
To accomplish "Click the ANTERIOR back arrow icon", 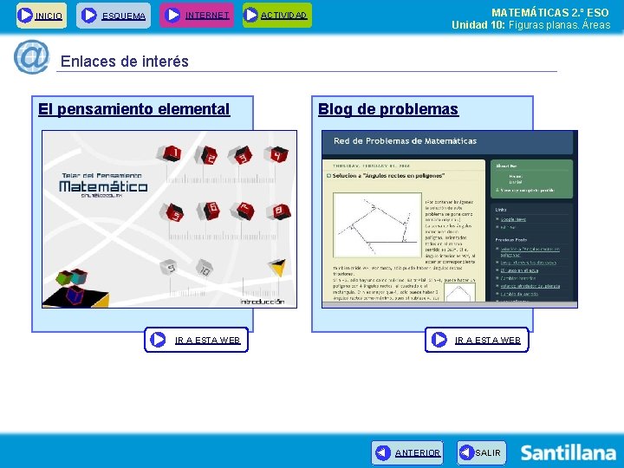I will tap(383, 453).
